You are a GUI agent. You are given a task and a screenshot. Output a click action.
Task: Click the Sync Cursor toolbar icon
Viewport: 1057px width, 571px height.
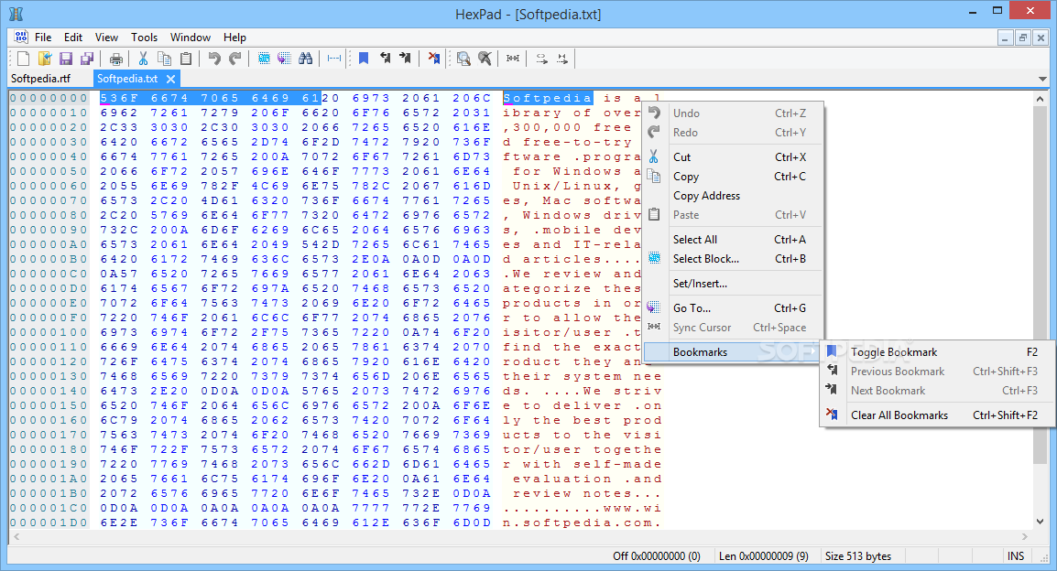513,59
